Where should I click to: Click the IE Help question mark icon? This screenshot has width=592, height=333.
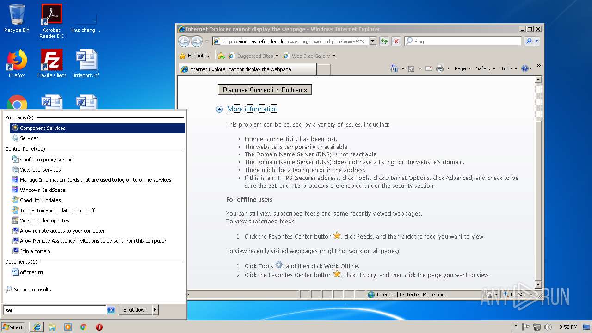(524, 68)
